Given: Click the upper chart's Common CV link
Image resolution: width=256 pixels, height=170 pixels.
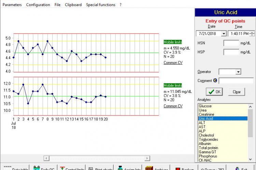Looking at the screenshot, I should [173, 63].
